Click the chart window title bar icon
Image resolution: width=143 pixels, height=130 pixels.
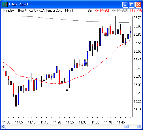coord(5,5)
